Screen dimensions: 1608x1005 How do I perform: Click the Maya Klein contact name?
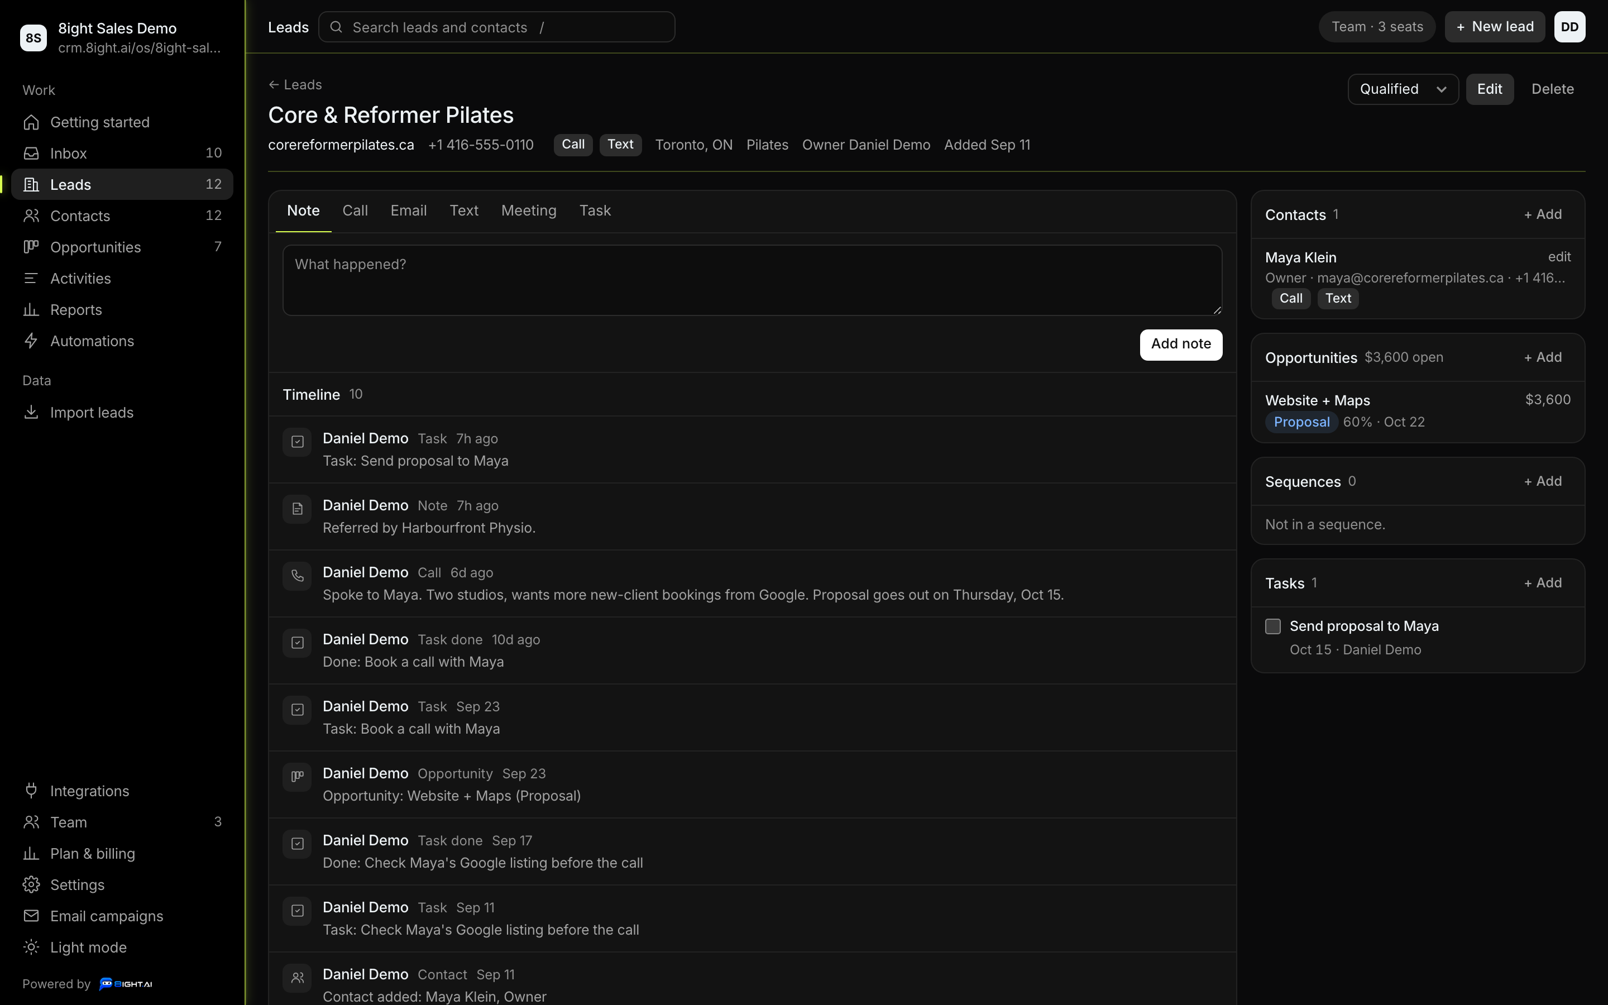pos(1300,257)
